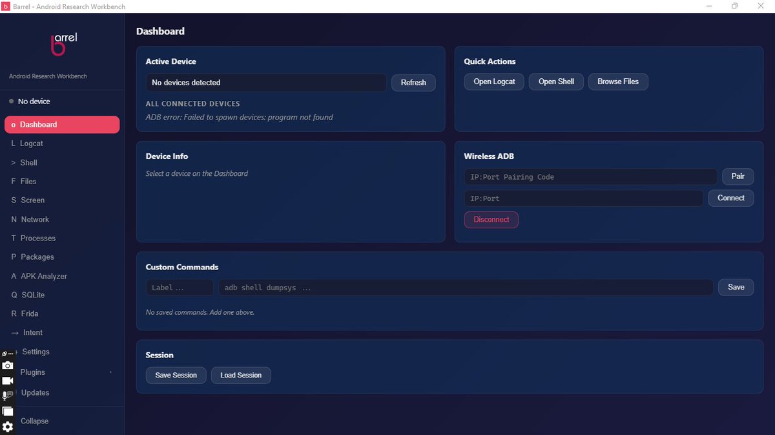
Task: Go to the Intent page
Action: [62, 333]
